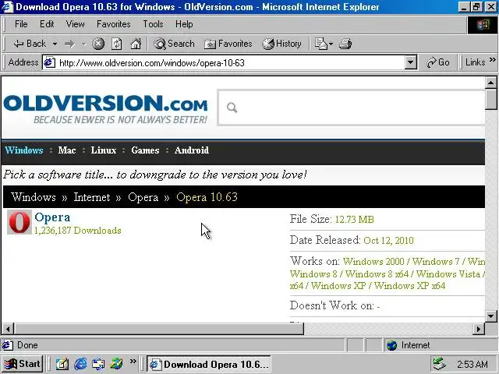Open the Tools menu

(x=153, y=24)
